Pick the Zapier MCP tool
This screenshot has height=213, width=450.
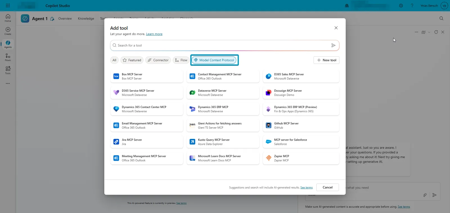coord(301,158)
